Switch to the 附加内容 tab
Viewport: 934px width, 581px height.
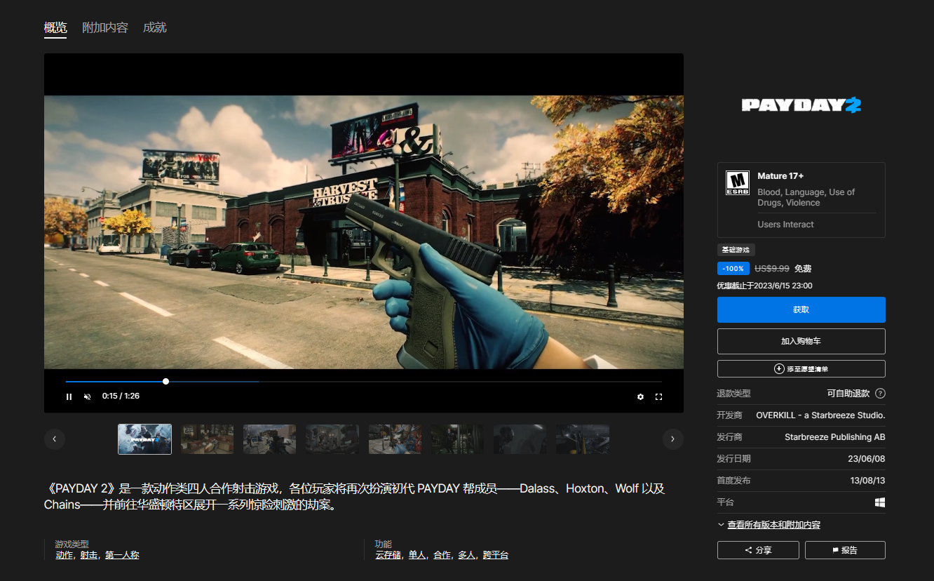[x=105, y=28]
